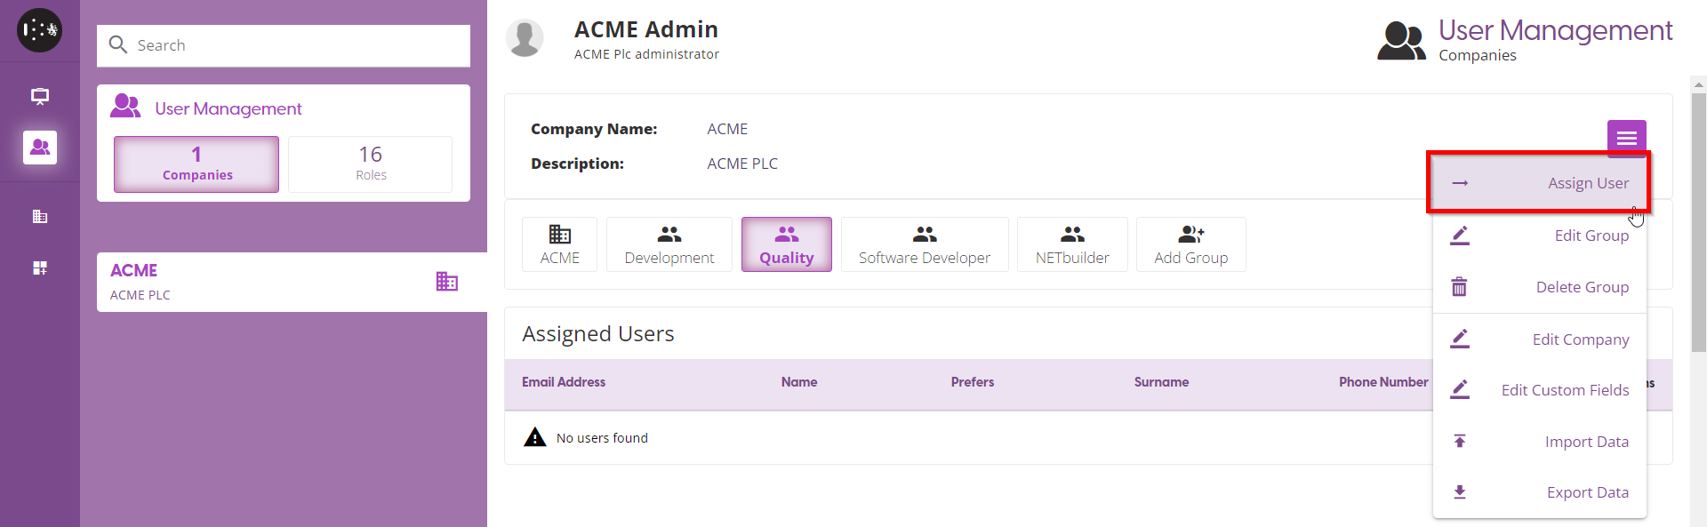Switch to the Development group tab
1707x527 pixels.
coord(669,244)
